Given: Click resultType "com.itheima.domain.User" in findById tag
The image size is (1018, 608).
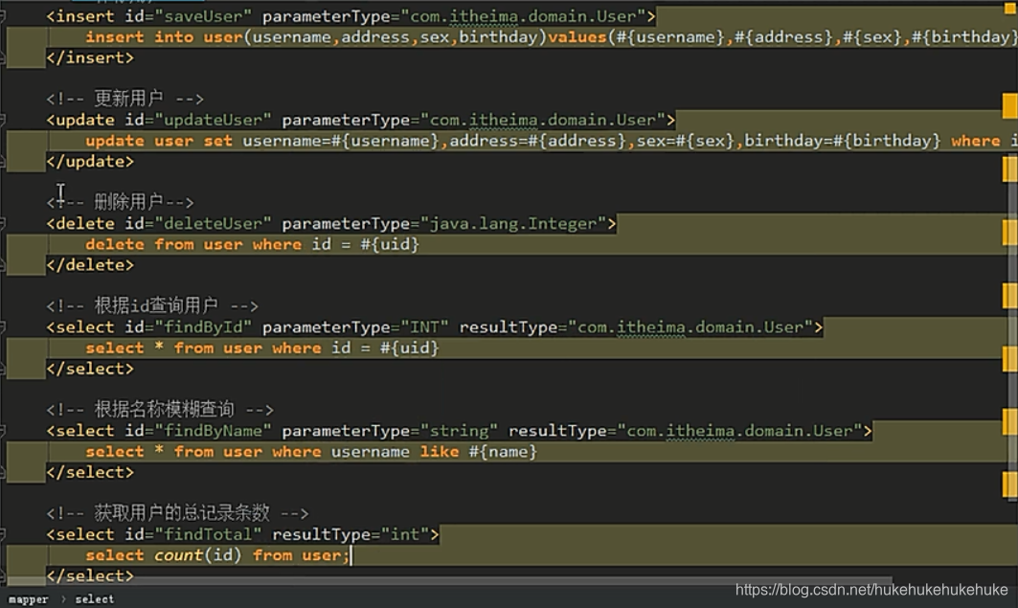Looking at the screenshot, I should pyautogui.click(x=690, y=327).
